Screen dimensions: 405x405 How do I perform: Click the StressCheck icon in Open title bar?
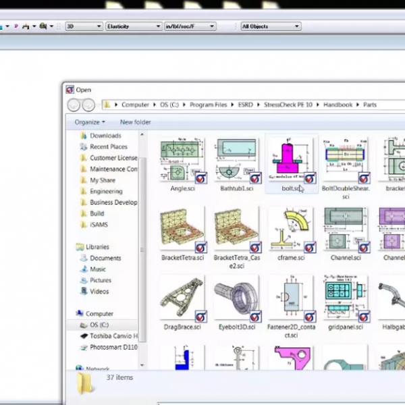coord(70,90)
